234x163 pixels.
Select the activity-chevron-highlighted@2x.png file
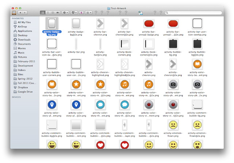pyautogui.click(x=124, y=64)
